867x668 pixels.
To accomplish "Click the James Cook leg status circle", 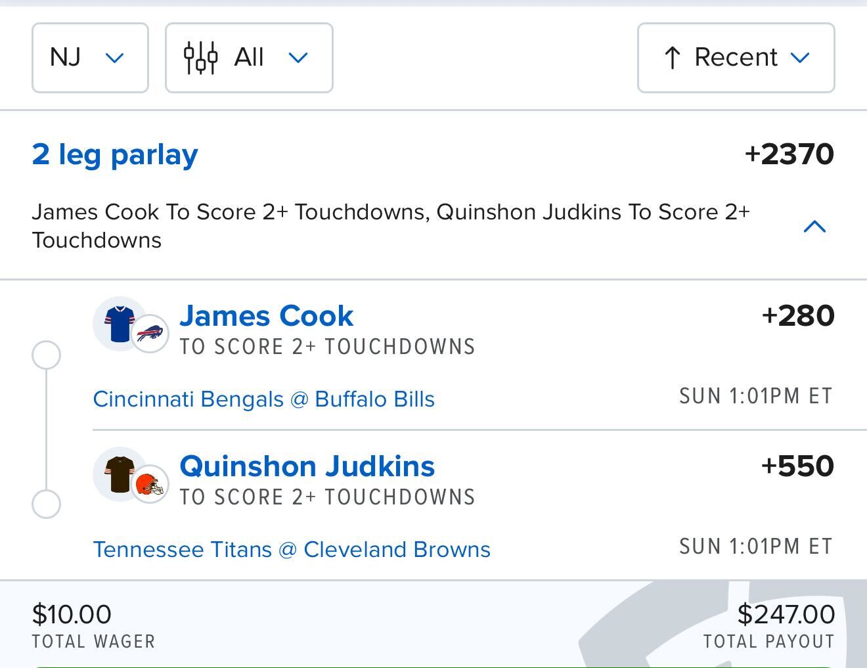I will pos(46,355).
